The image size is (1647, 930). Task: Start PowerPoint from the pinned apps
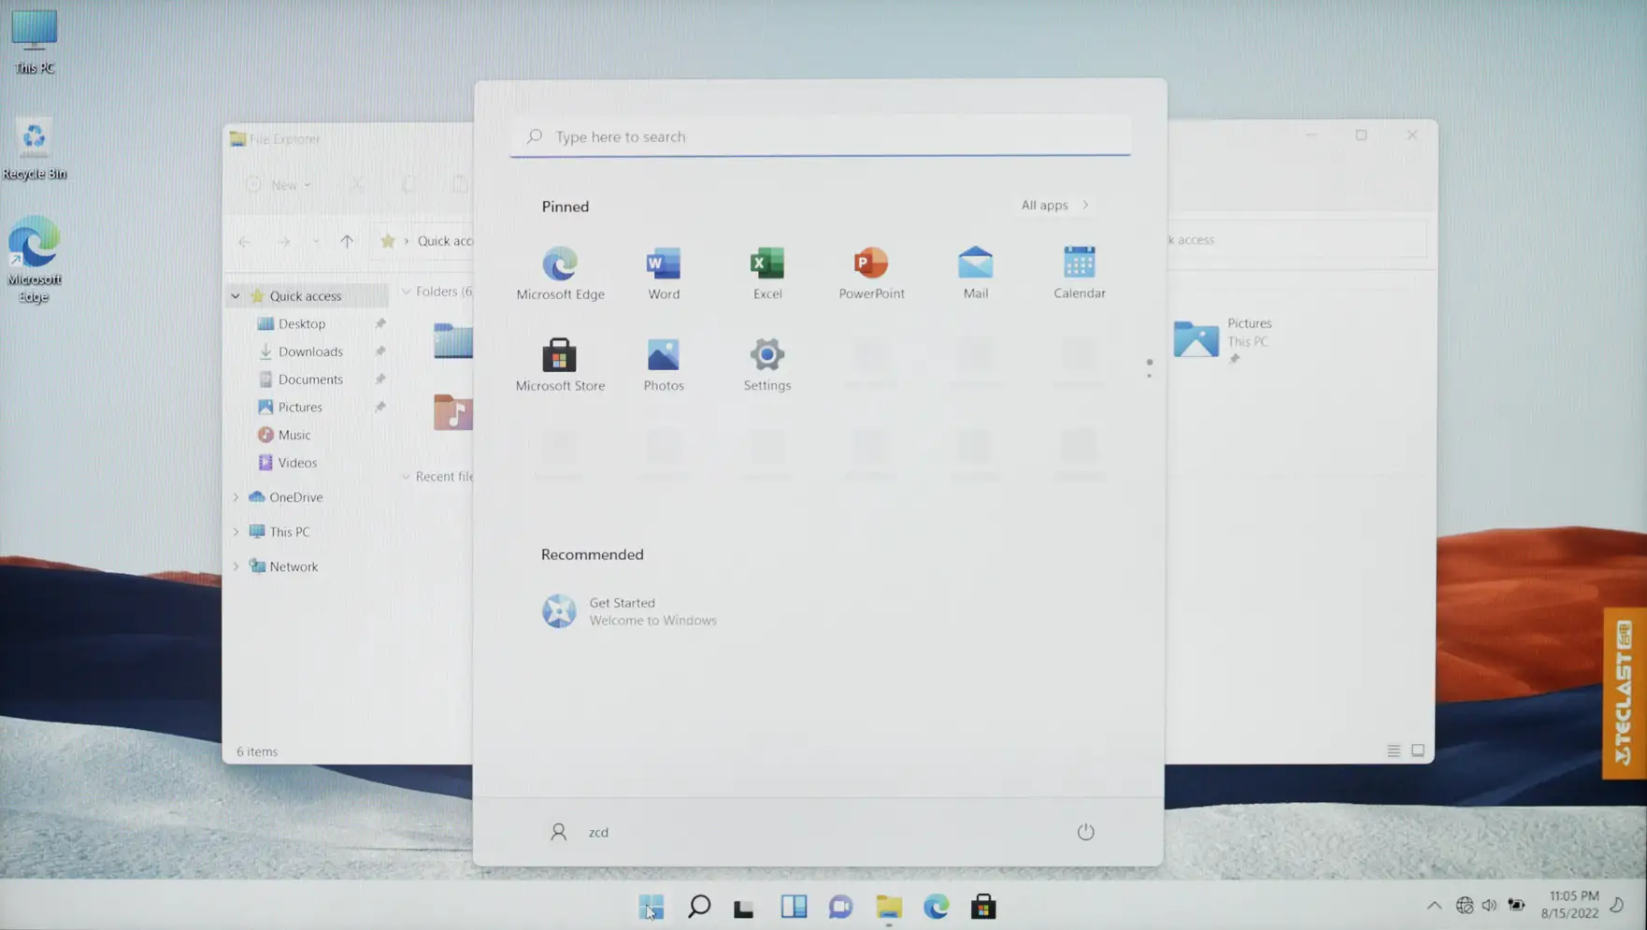(870, 271)
